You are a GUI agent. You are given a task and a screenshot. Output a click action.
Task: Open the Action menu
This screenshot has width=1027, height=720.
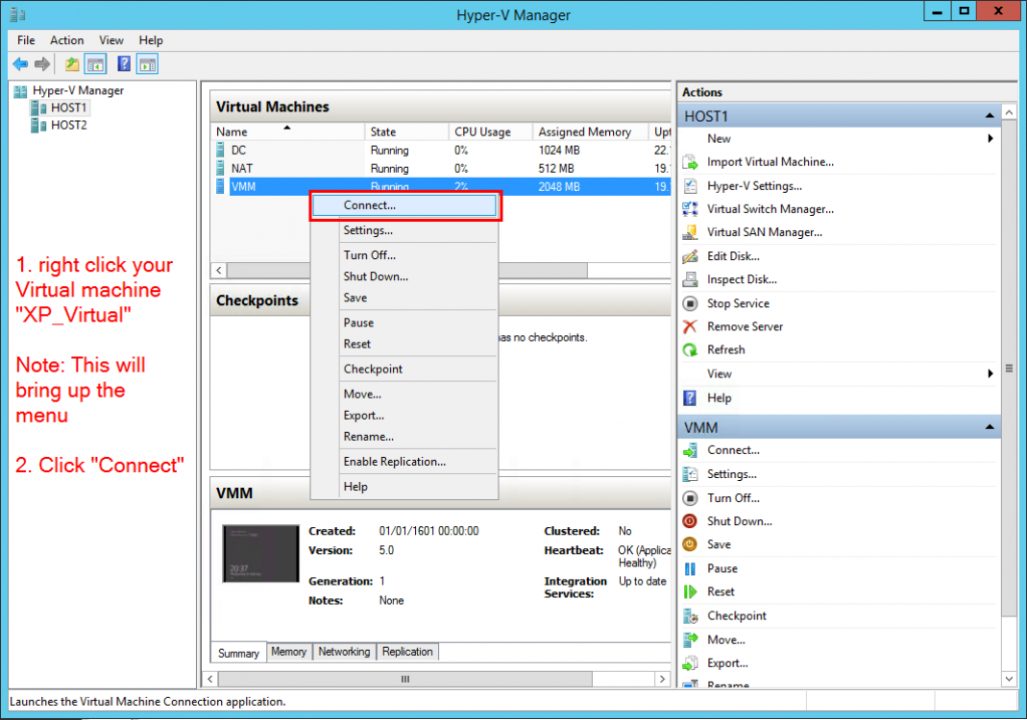tap(66, 40)
